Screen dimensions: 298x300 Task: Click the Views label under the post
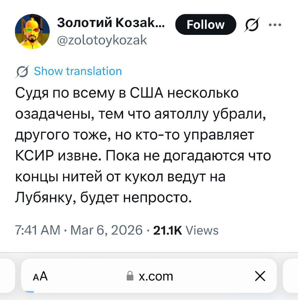click(x=202, y=230)
